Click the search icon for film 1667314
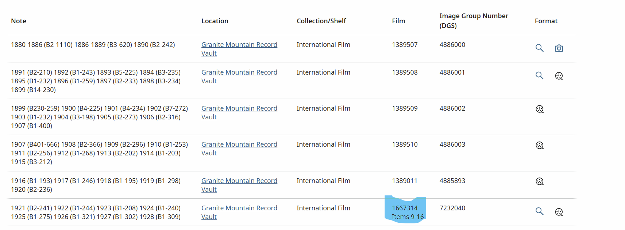Viewport: 625px width, 230px height. pyautogui.click(x=539, y=211)
